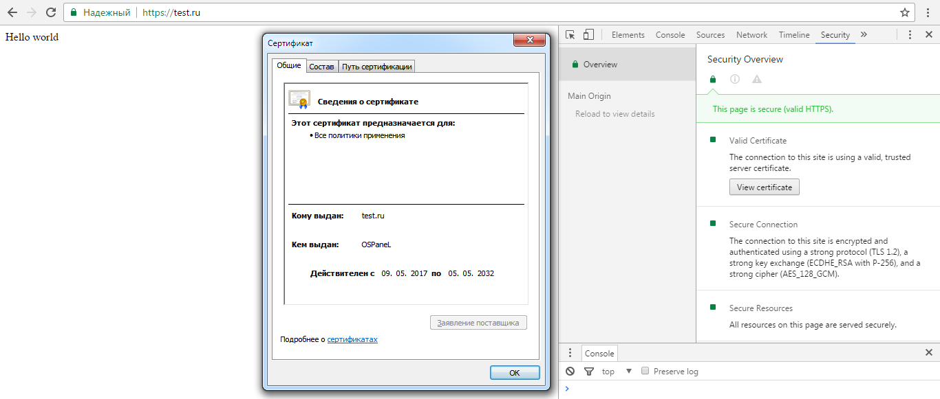Clear the console with the clear icon
This screenshot has width=940, height=399.
pyautogui.click(x=570, y=372)
